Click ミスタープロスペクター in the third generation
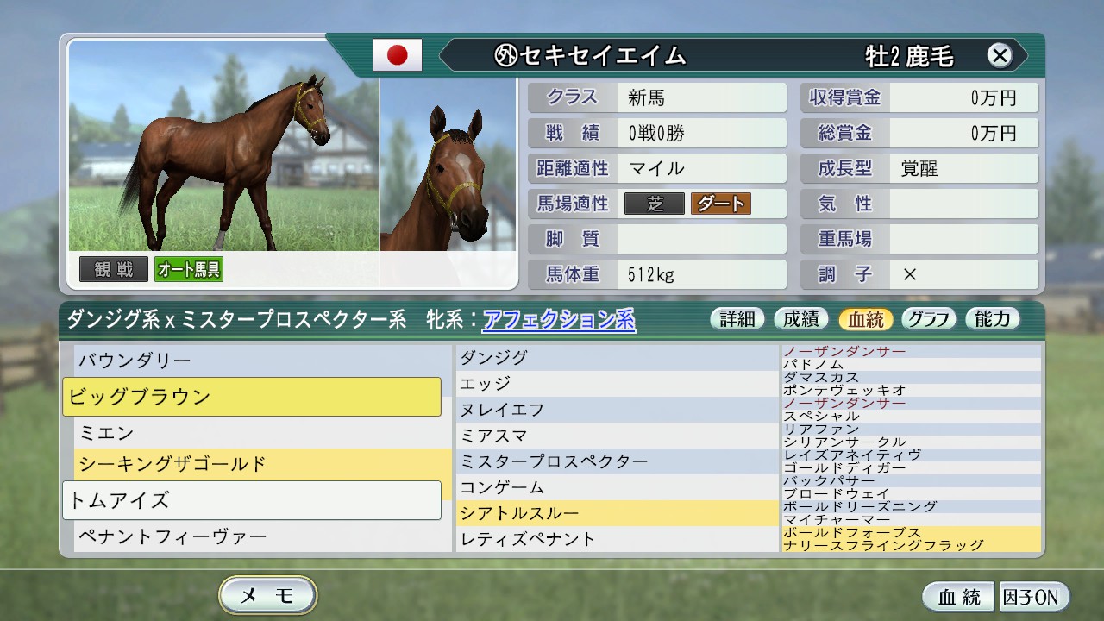 coord(618,461)
